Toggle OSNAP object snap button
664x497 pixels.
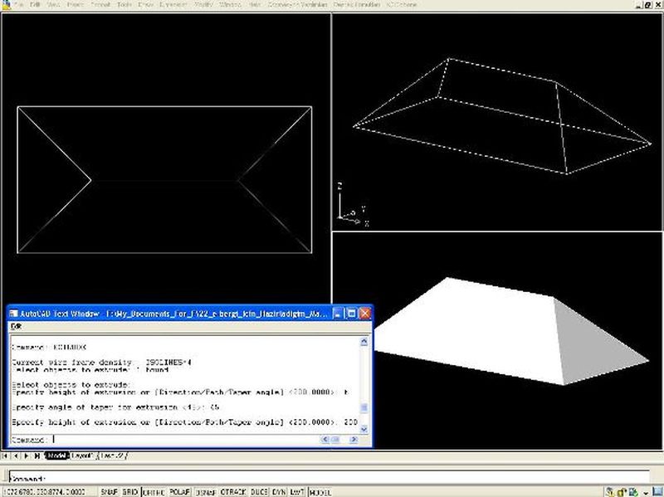tap(207, 492)
